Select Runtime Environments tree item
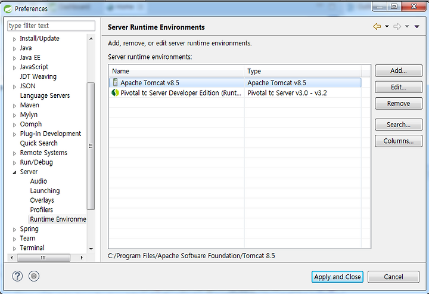This screenshot has width=429, height=294. [x=58, y=219]
